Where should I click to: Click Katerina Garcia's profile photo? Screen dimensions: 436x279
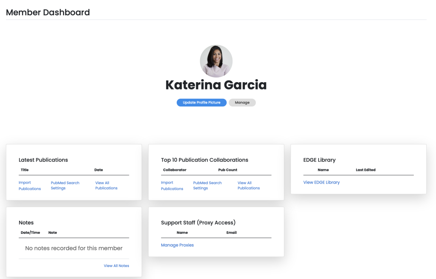pyautogui.click(x=216, y=61)
